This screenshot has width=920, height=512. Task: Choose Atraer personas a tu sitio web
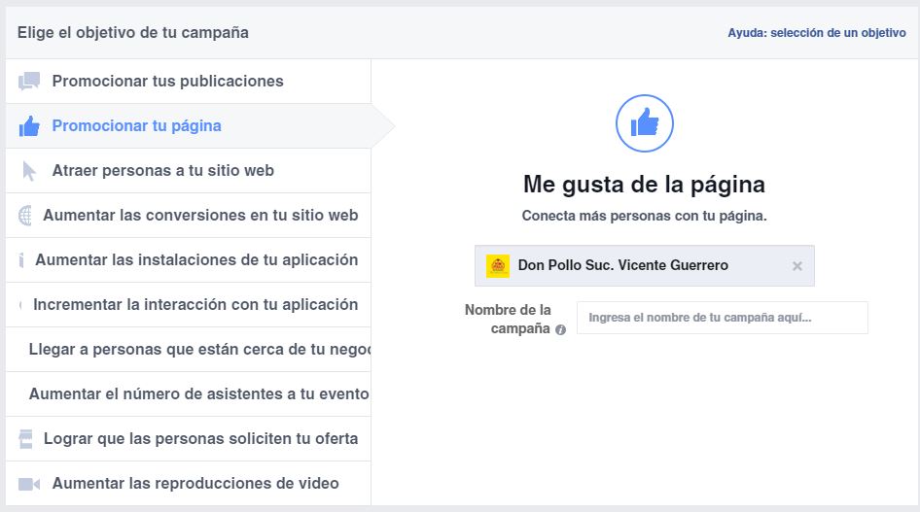tap(189, 170)
